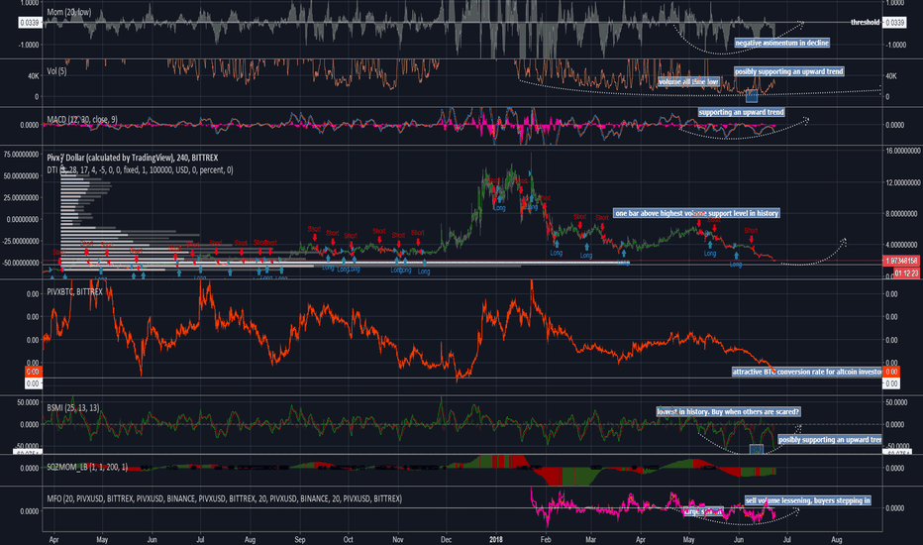Click the 'Mom (20, low)' indicator legend

pos(69,12)
